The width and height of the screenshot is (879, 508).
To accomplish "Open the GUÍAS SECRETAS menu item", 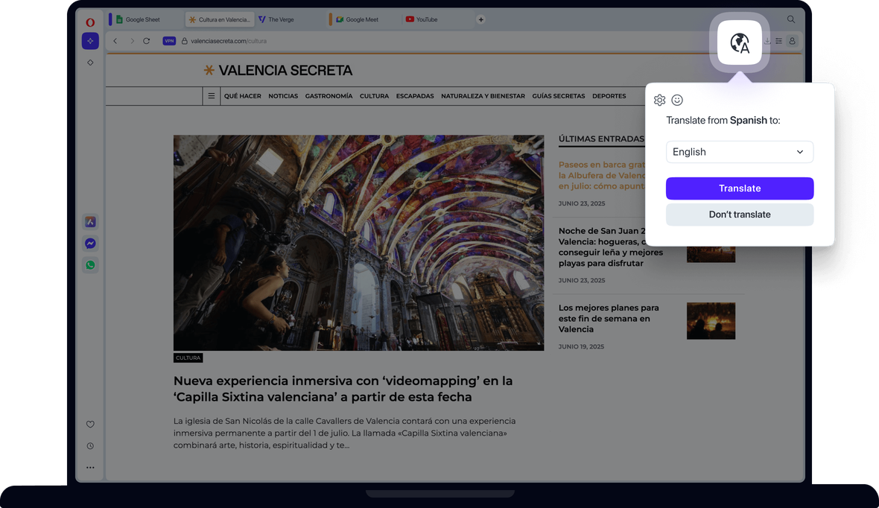I will tap(559, 96).
